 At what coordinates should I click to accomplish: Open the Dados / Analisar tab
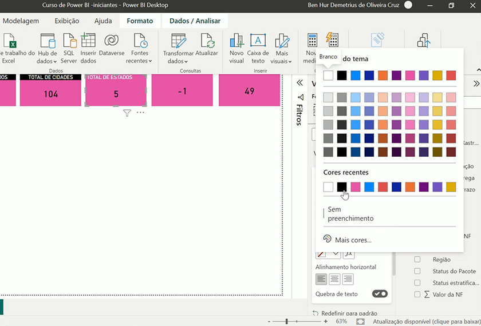(195, 21)
